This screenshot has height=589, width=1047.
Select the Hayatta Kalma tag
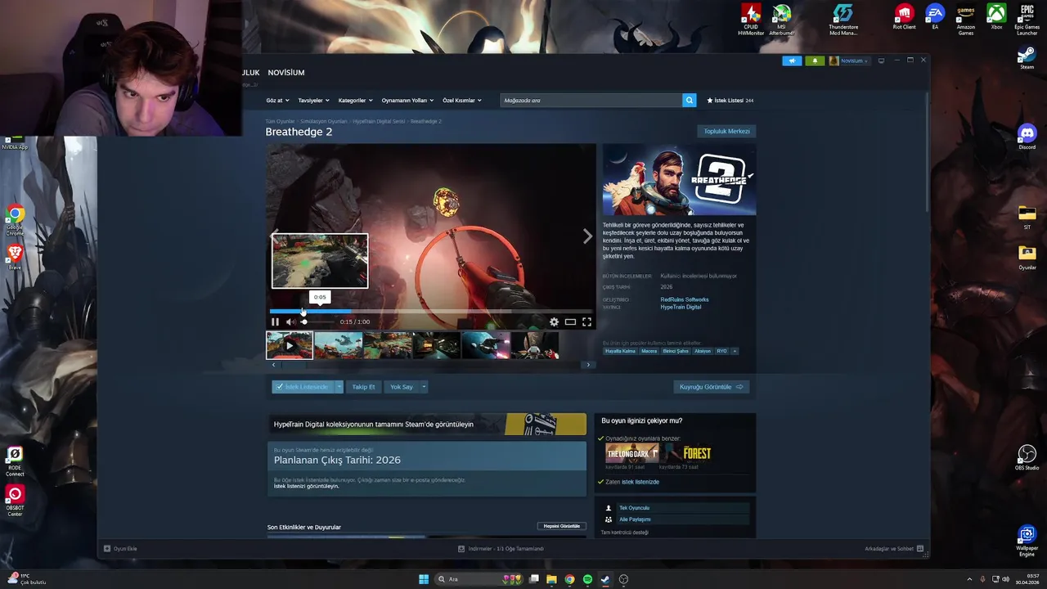[620, 351]
